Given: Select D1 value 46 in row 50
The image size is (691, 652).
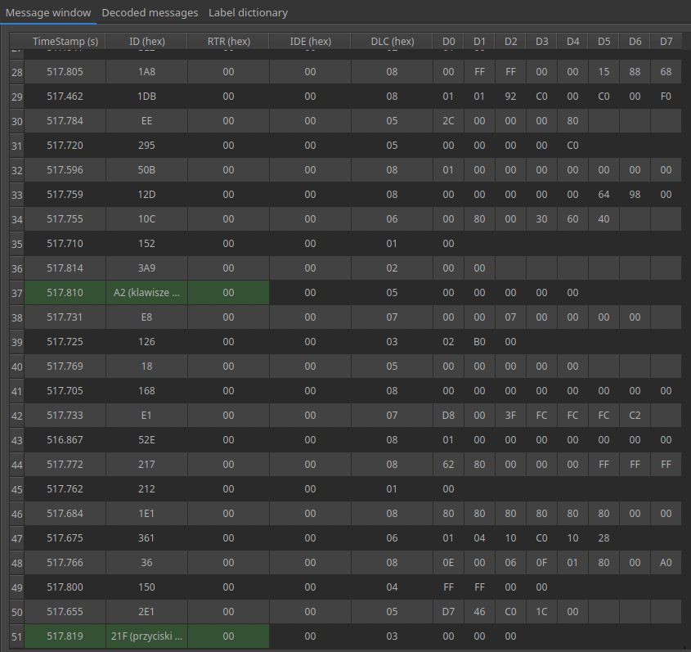Looking at the screenshot, I should click(479, 611).
